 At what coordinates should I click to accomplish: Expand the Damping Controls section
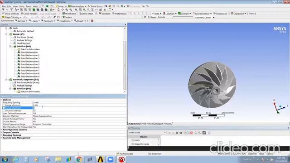pyautogui.click(x=1, y=135)
